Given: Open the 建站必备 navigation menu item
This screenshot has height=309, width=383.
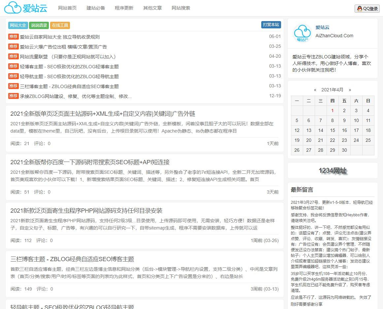Looking at the screenshot, I should (96, 8).
